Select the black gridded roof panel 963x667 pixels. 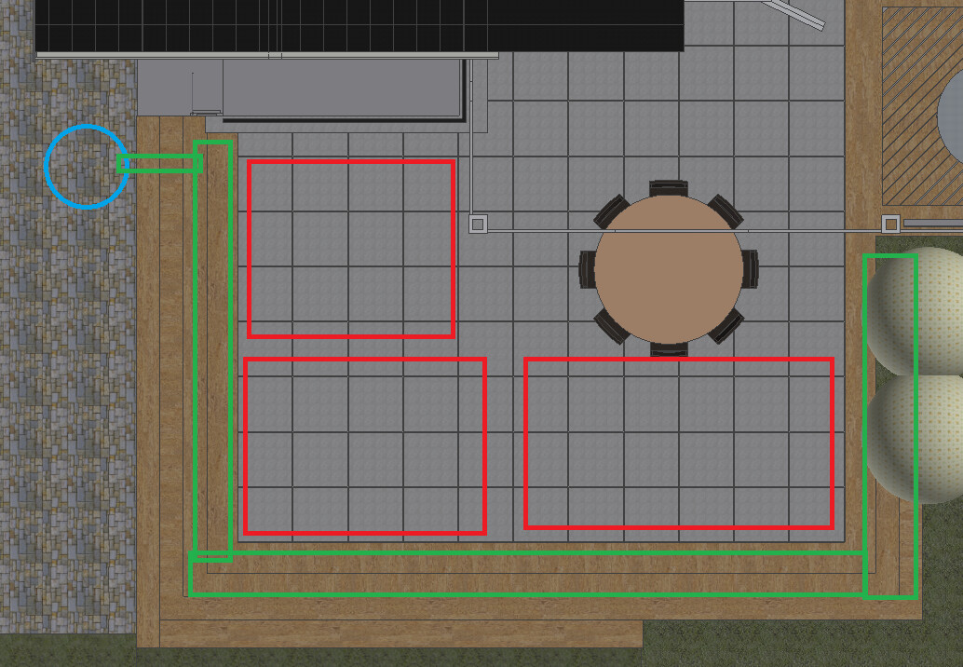tap(359, 25)
